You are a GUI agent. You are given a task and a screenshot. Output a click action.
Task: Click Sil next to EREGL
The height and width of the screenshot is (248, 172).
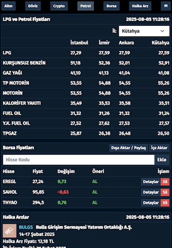coord(165,182)
